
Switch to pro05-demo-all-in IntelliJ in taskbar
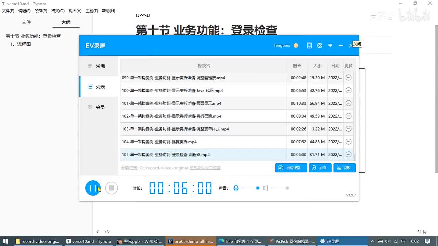tap(191, 241)
